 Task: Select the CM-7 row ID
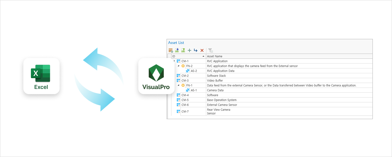[x=185, y=111]
